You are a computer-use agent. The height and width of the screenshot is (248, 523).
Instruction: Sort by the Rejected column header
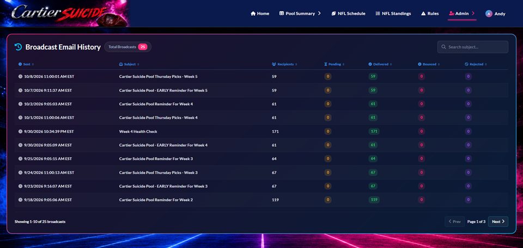click(x=476, y=64)
